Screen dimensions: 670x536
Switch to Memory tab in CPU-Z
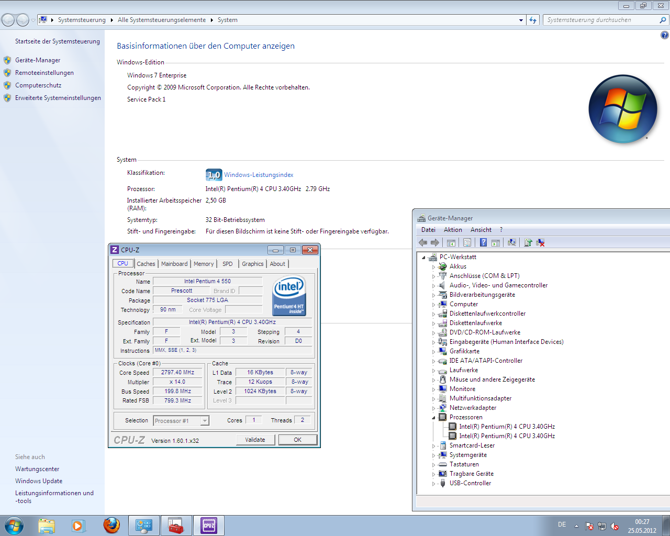pos(204,264)
